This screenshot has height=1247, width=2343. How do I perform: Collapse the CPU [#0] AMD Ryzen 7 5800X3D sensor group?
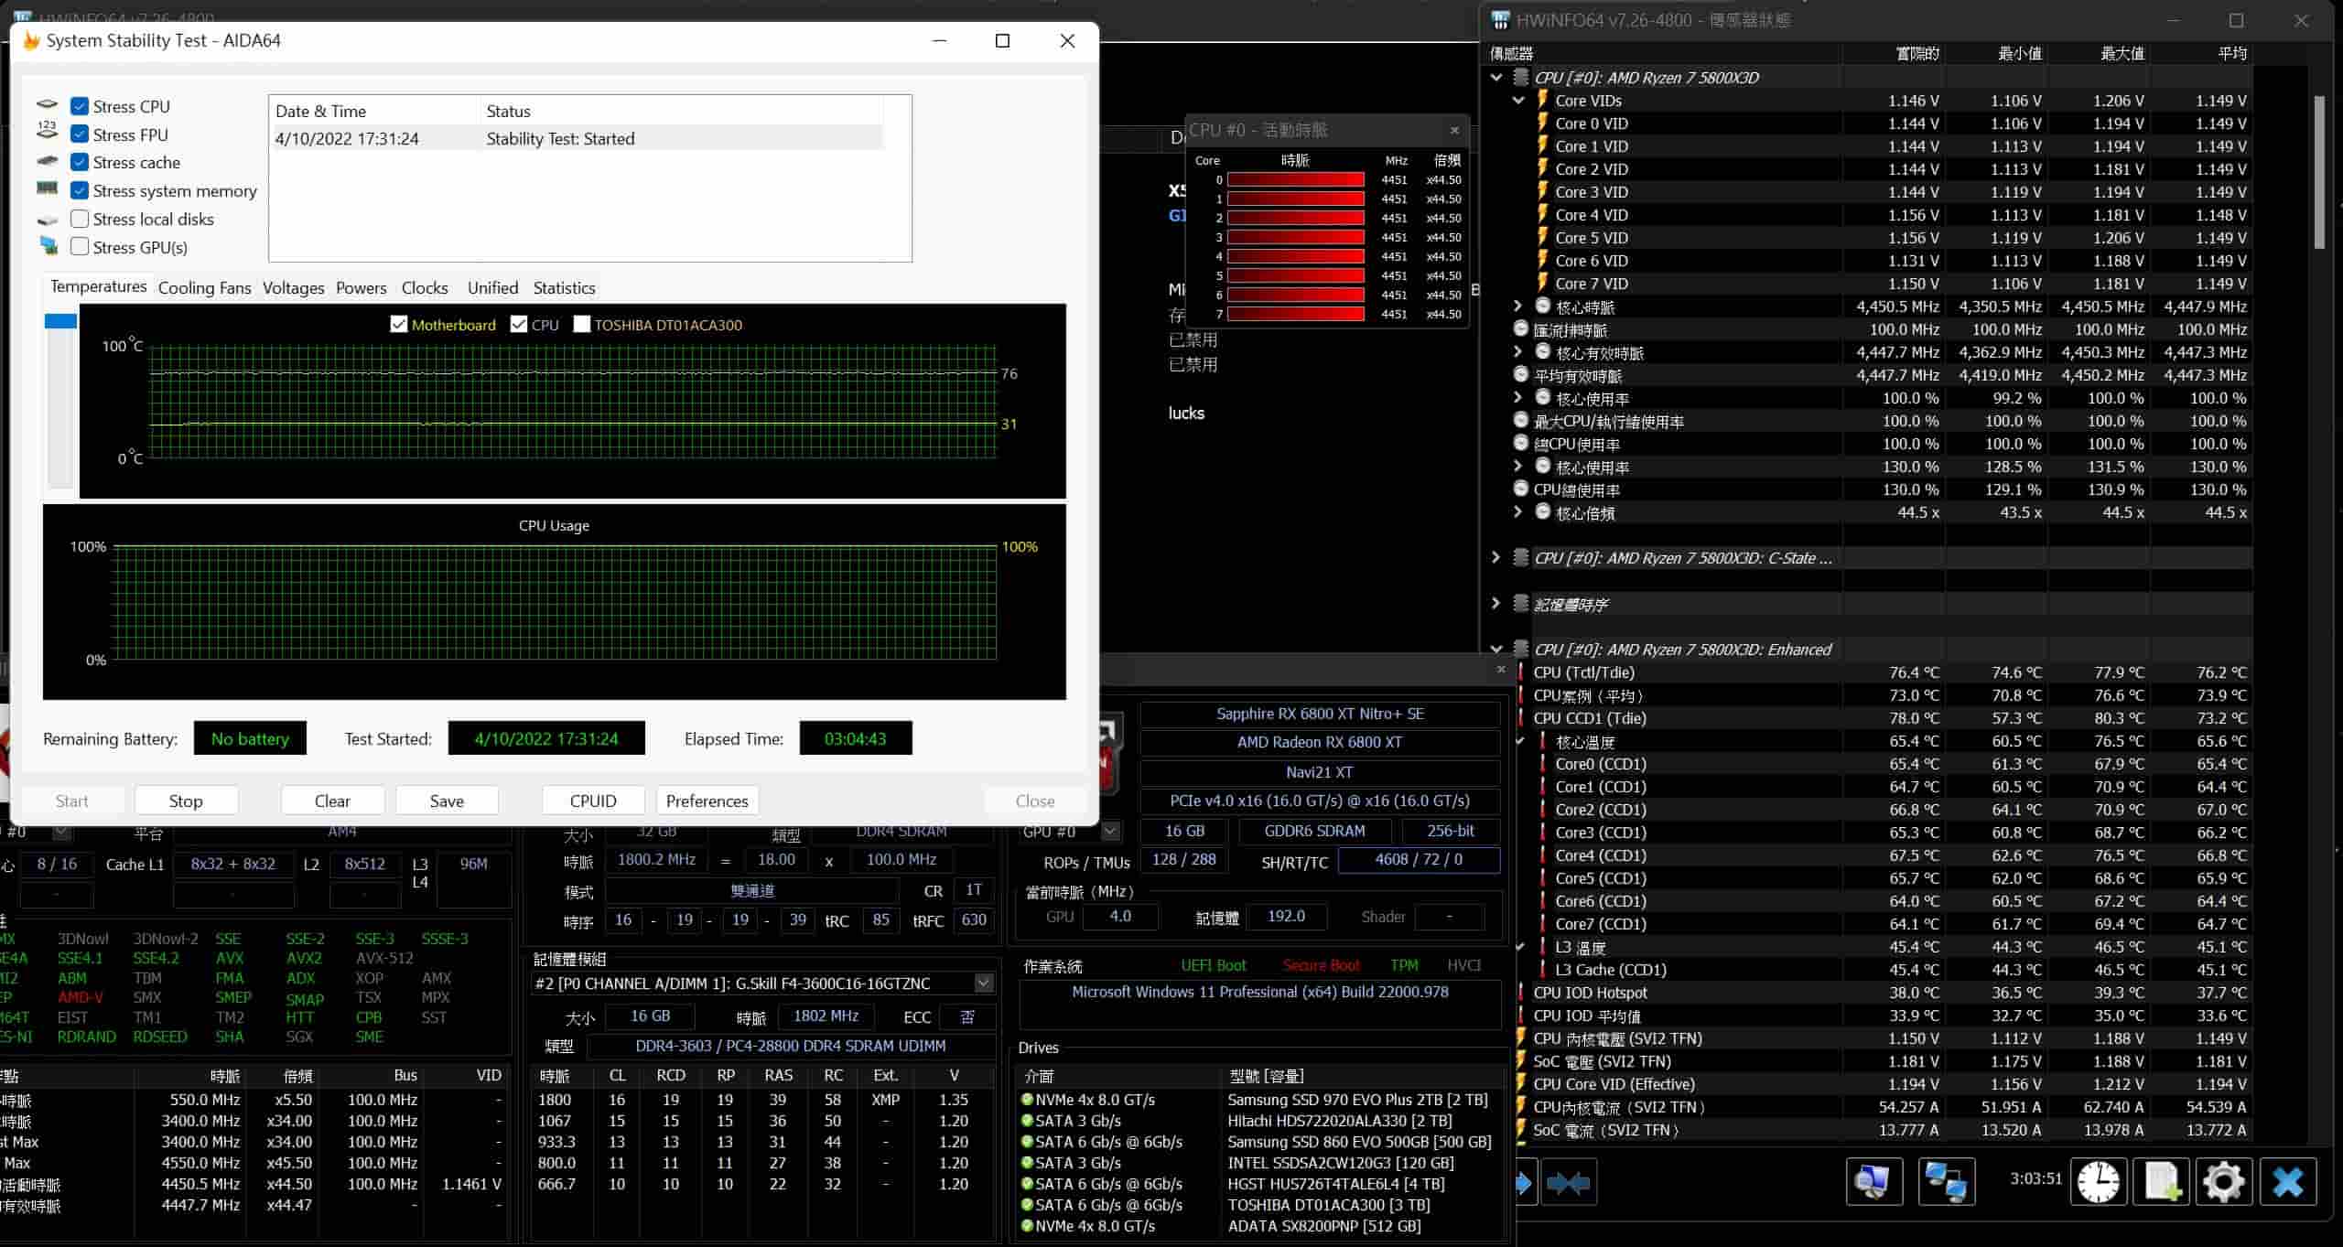click(x=1496, y=77)
